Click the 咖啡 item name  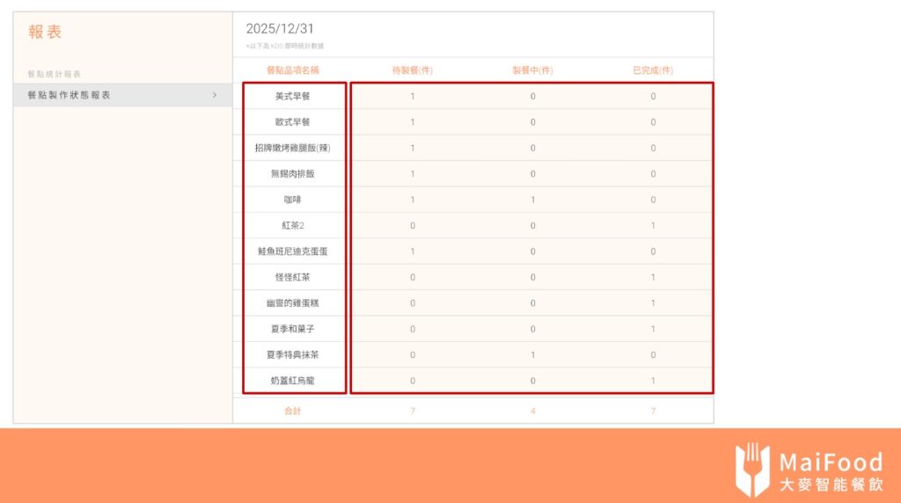(x=293, y=200)
